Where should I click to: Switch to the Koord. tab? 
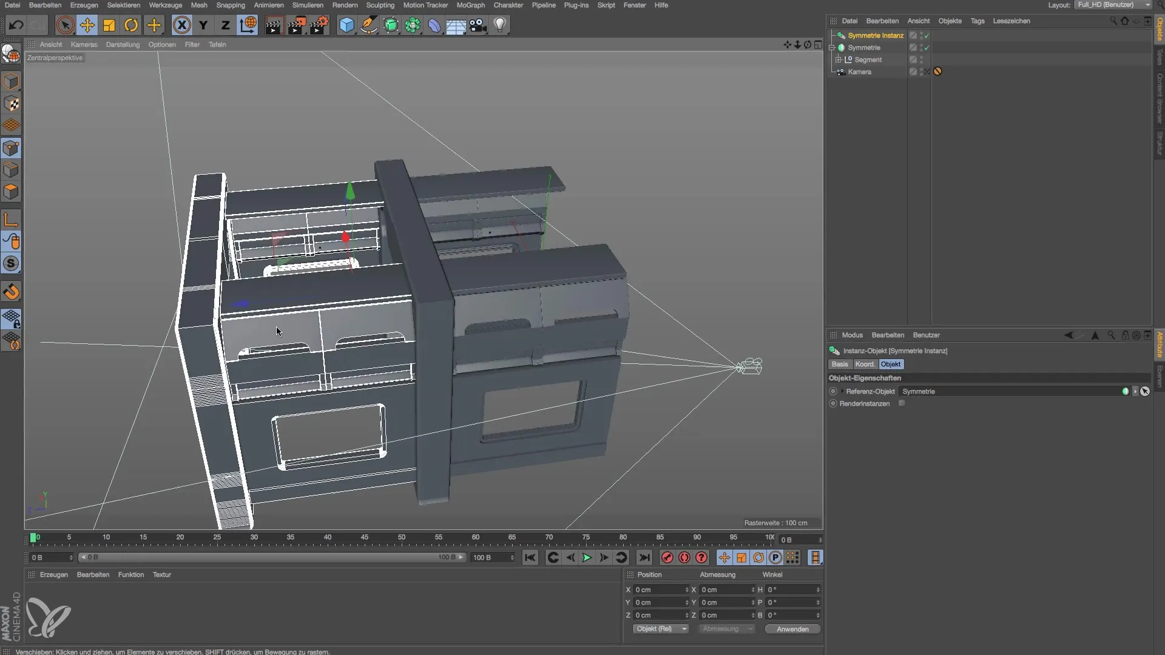pyautogui.click(x=865, y=364)
